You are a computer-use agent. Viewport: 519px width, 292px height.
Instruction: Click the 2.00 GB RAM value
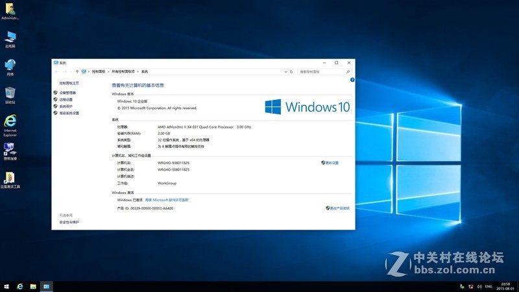pyautogui.click(x=164, y=134)
